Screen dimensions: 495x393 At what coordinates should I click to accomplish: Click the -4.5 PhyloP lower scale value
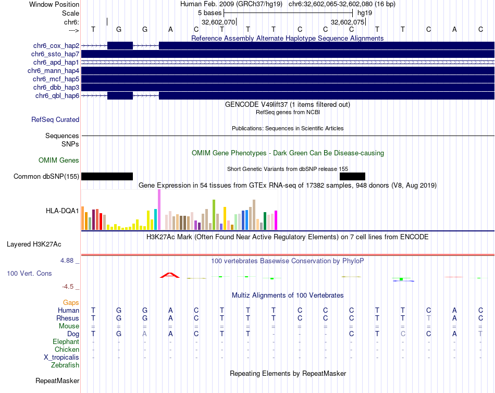[x=68, y=287]
